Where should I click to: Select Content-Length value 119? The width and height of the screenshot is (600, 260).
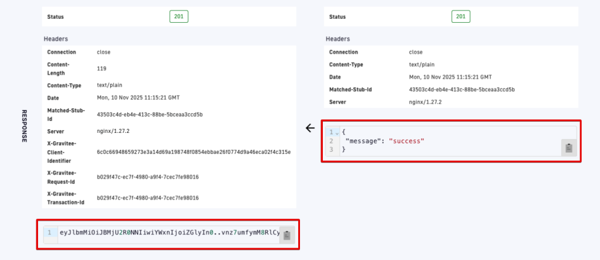pyautogui.click(x=101, y=69)
